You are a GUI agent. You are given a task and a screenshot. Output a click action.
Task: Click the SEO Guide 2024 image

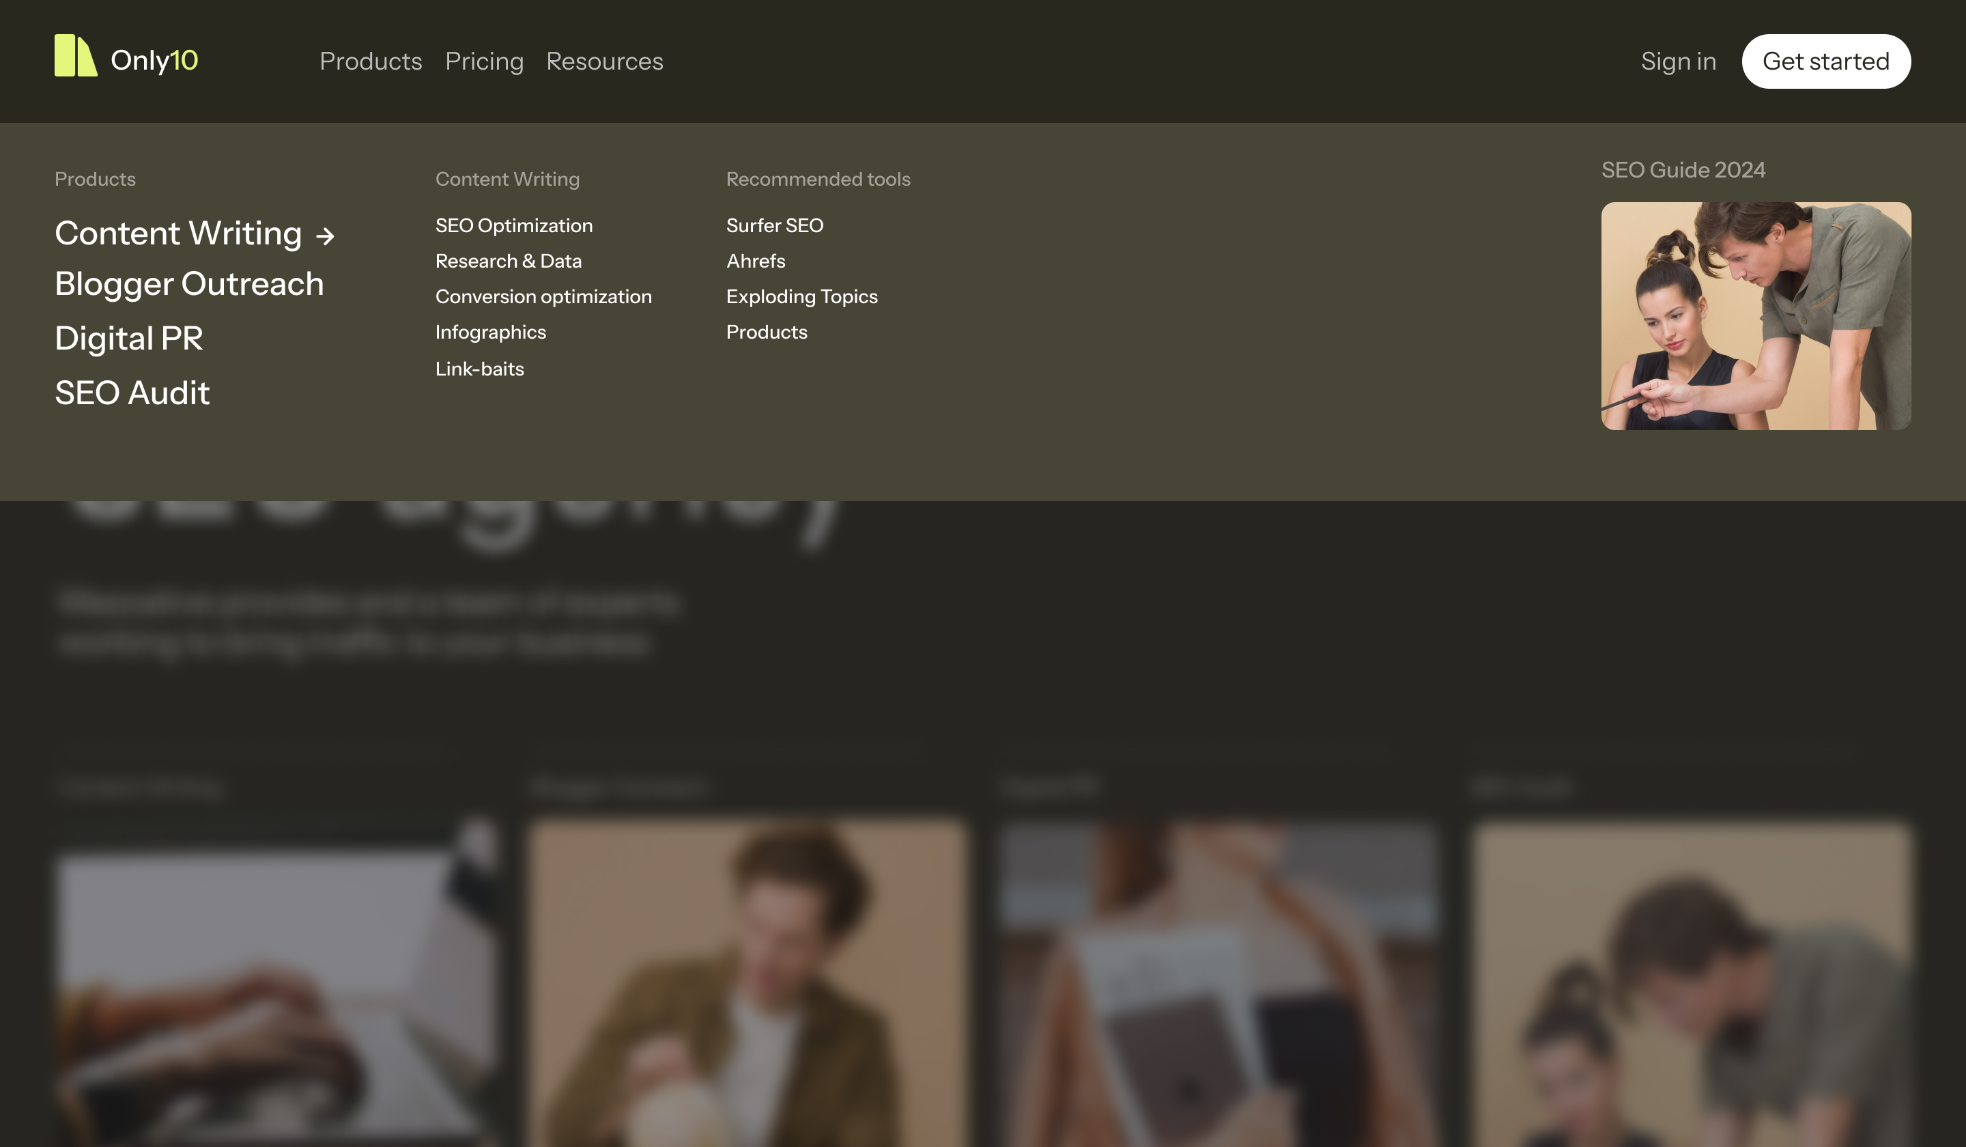point(1755,317)
